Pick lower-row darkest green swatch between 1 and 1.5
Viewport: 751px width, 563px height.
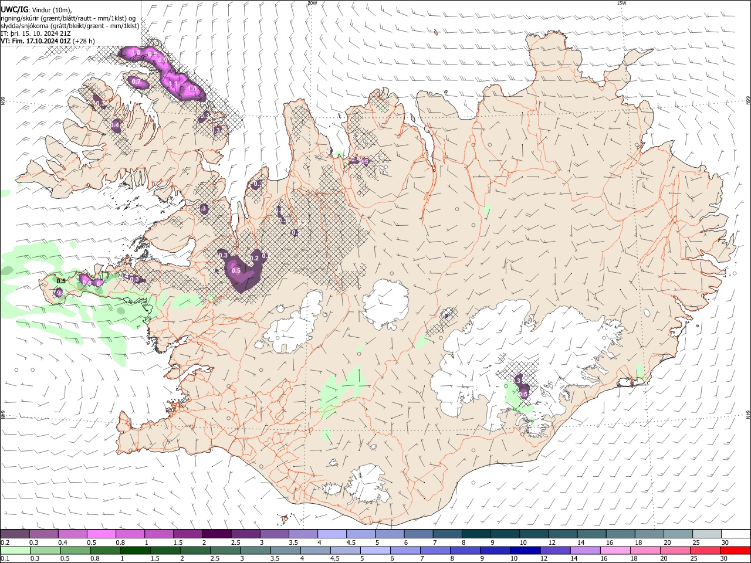coord(135,550)
